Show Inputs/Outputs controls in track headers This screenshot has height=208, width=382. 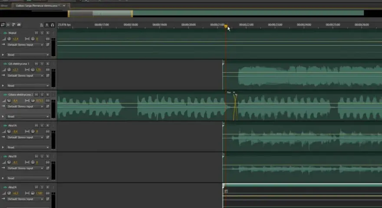(3, 25)
